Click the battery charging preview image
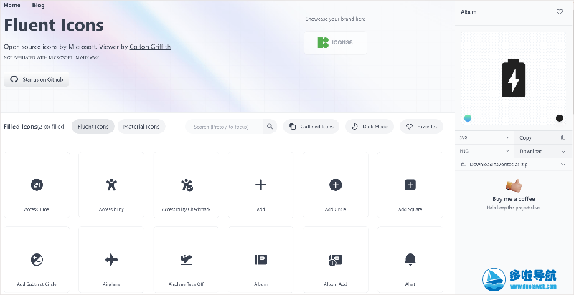574x295 pixels. pos(513,78)
